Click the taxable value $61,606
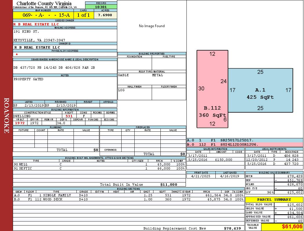This screenshot has width=304, height=231. click(292, 227)
